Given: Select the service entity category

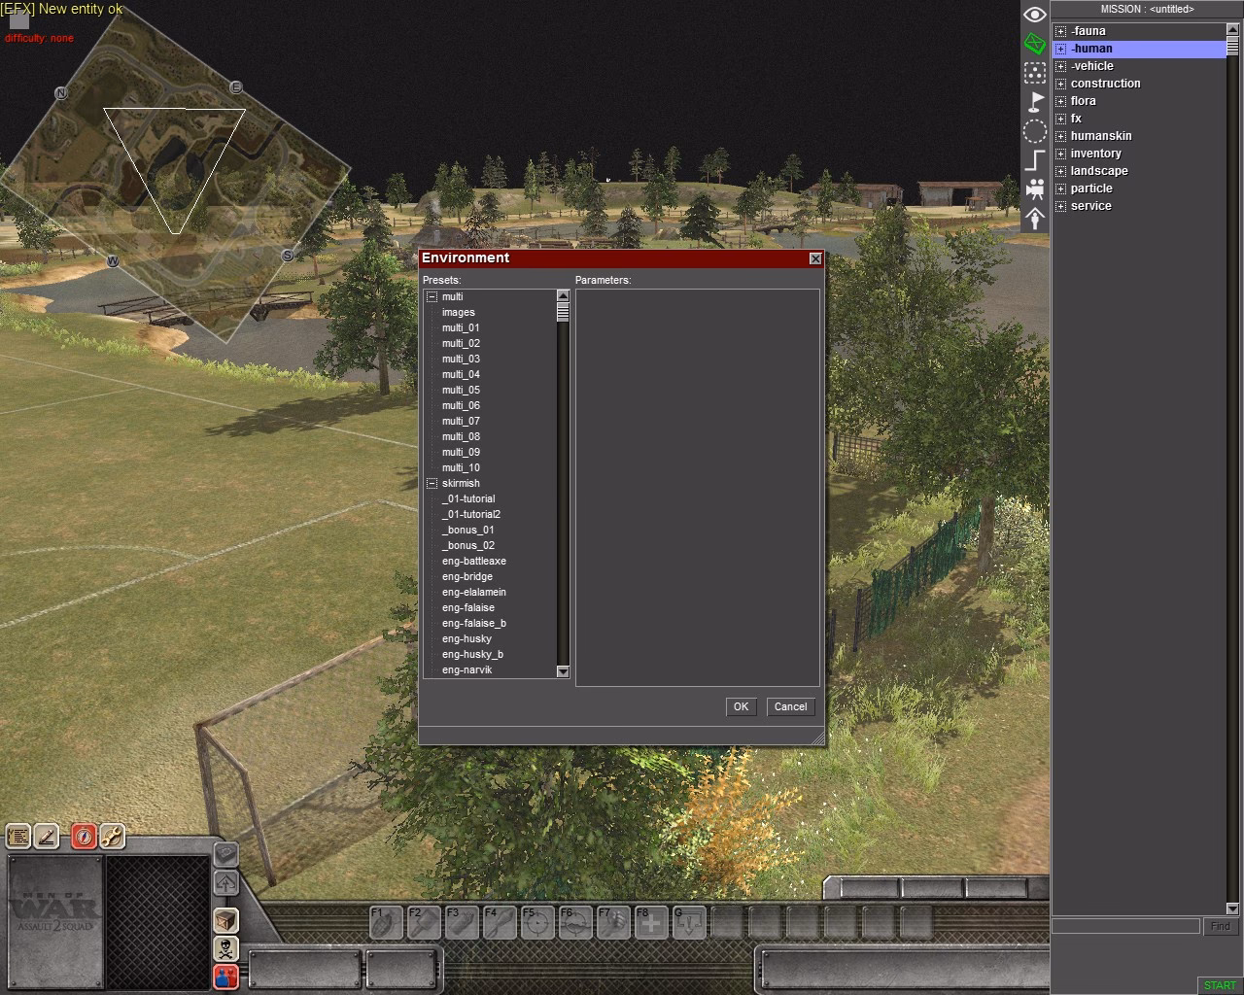Looking at the screenshot, I should 1090,206.
